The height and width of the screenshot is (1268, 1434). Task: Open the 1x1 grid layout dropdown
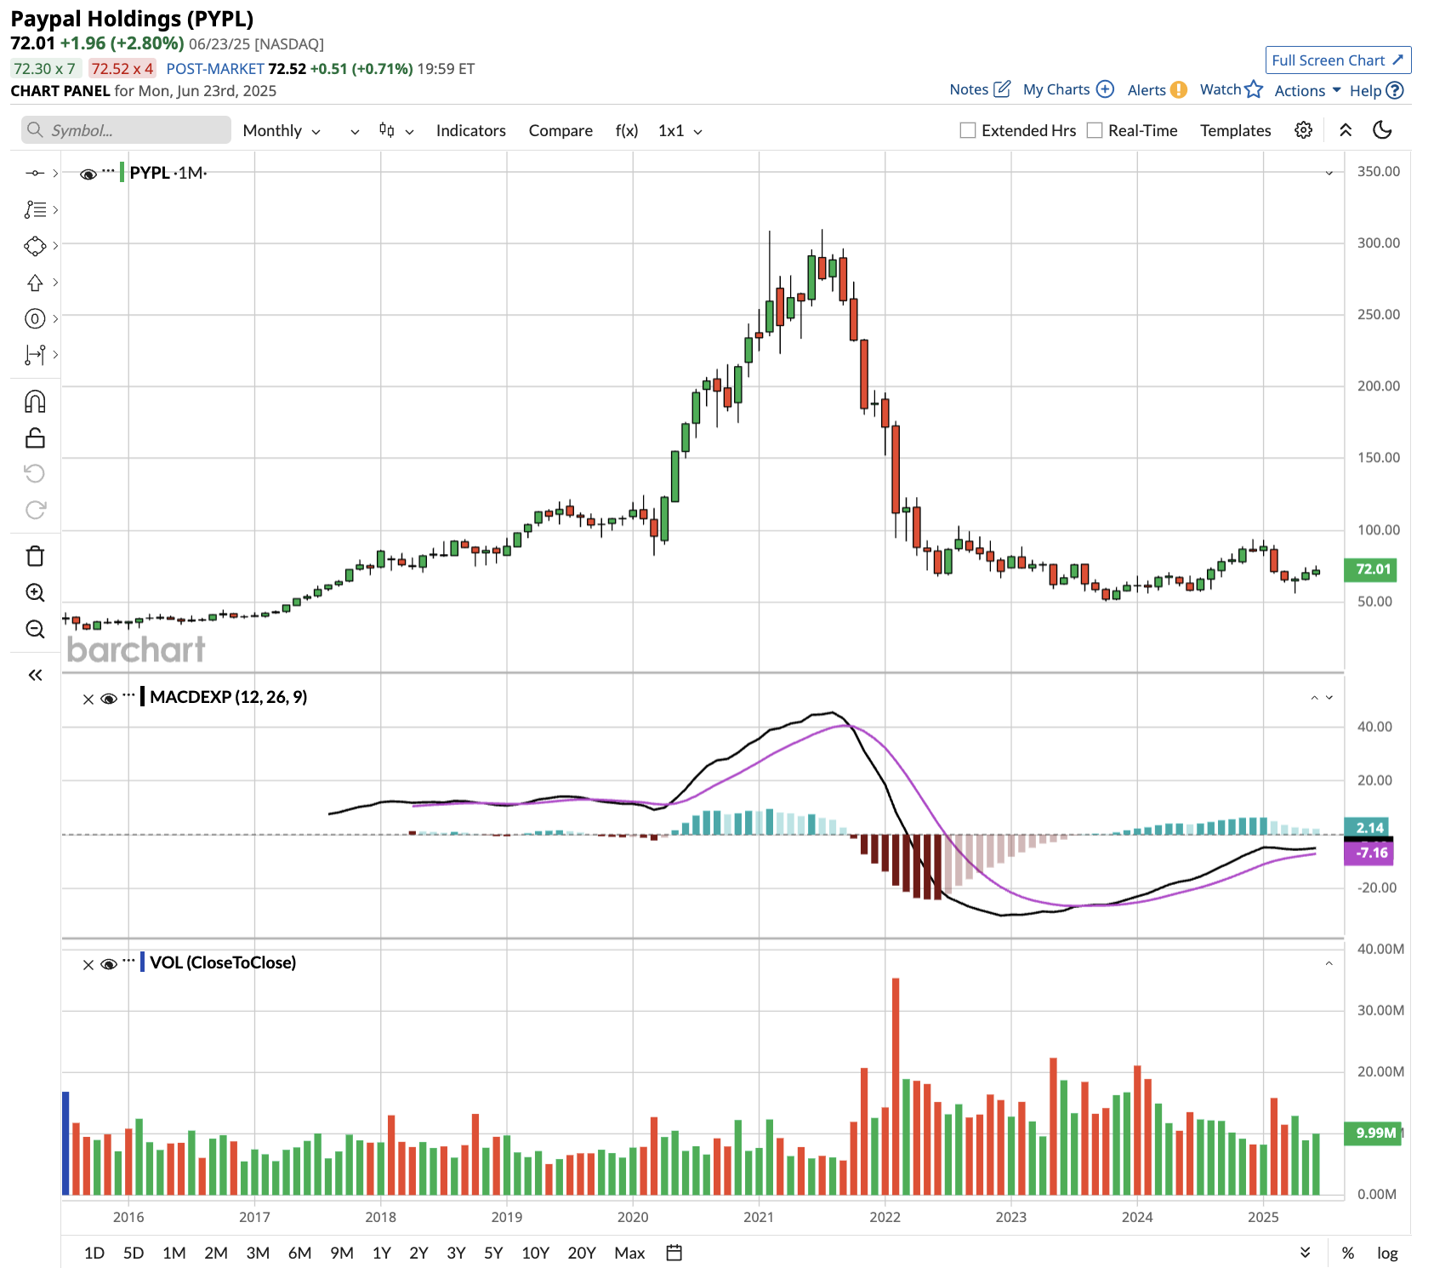680,130
